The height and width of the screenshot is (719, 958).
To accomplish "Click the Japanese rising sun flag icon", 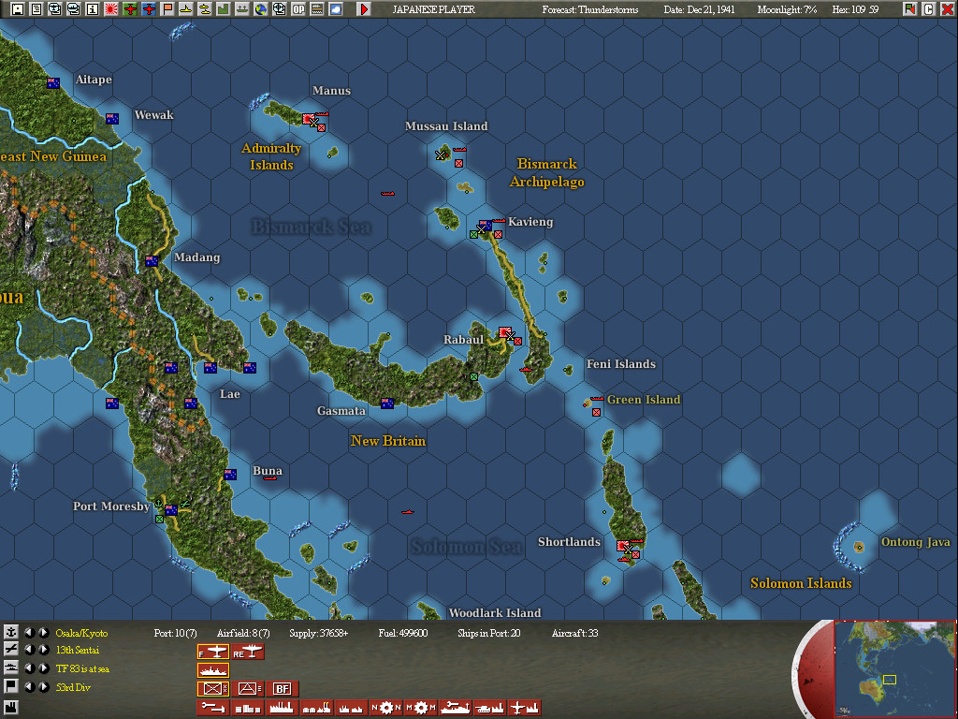I will tap(111, 9).
